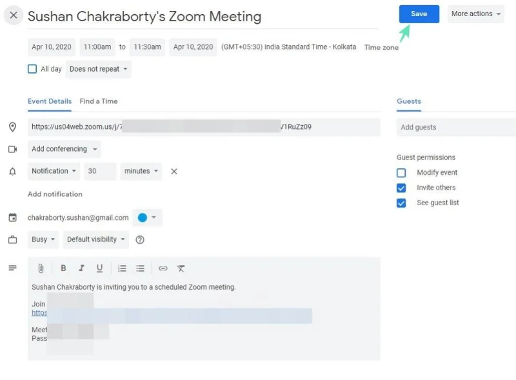Screen dimensions: 516x380
Task: Click the attach file paperclip icon
Action: pos(41,268)
